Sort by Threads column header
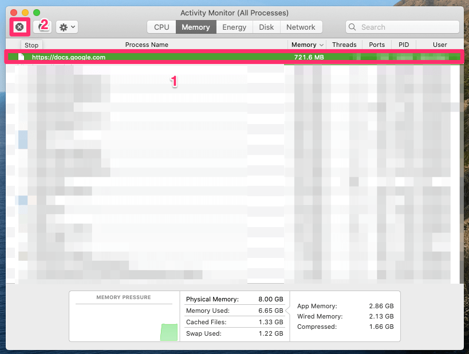The height and width of the screenshot is (354, 469). tap(344, 45)
